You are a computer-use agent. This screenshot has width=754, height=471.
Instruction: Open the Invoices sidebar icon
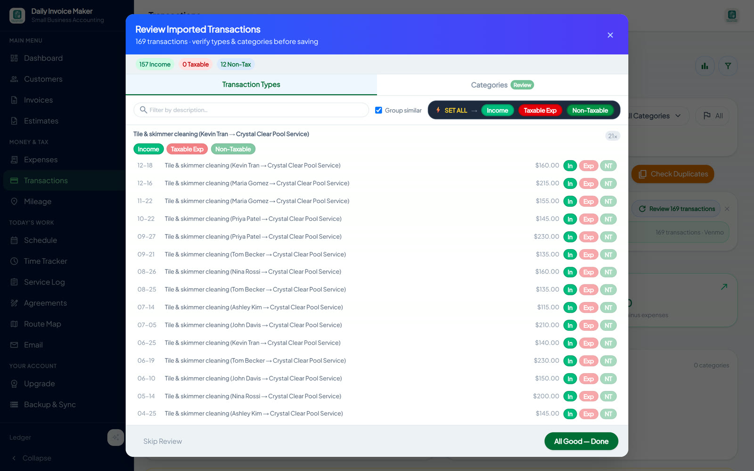(14, 100)
